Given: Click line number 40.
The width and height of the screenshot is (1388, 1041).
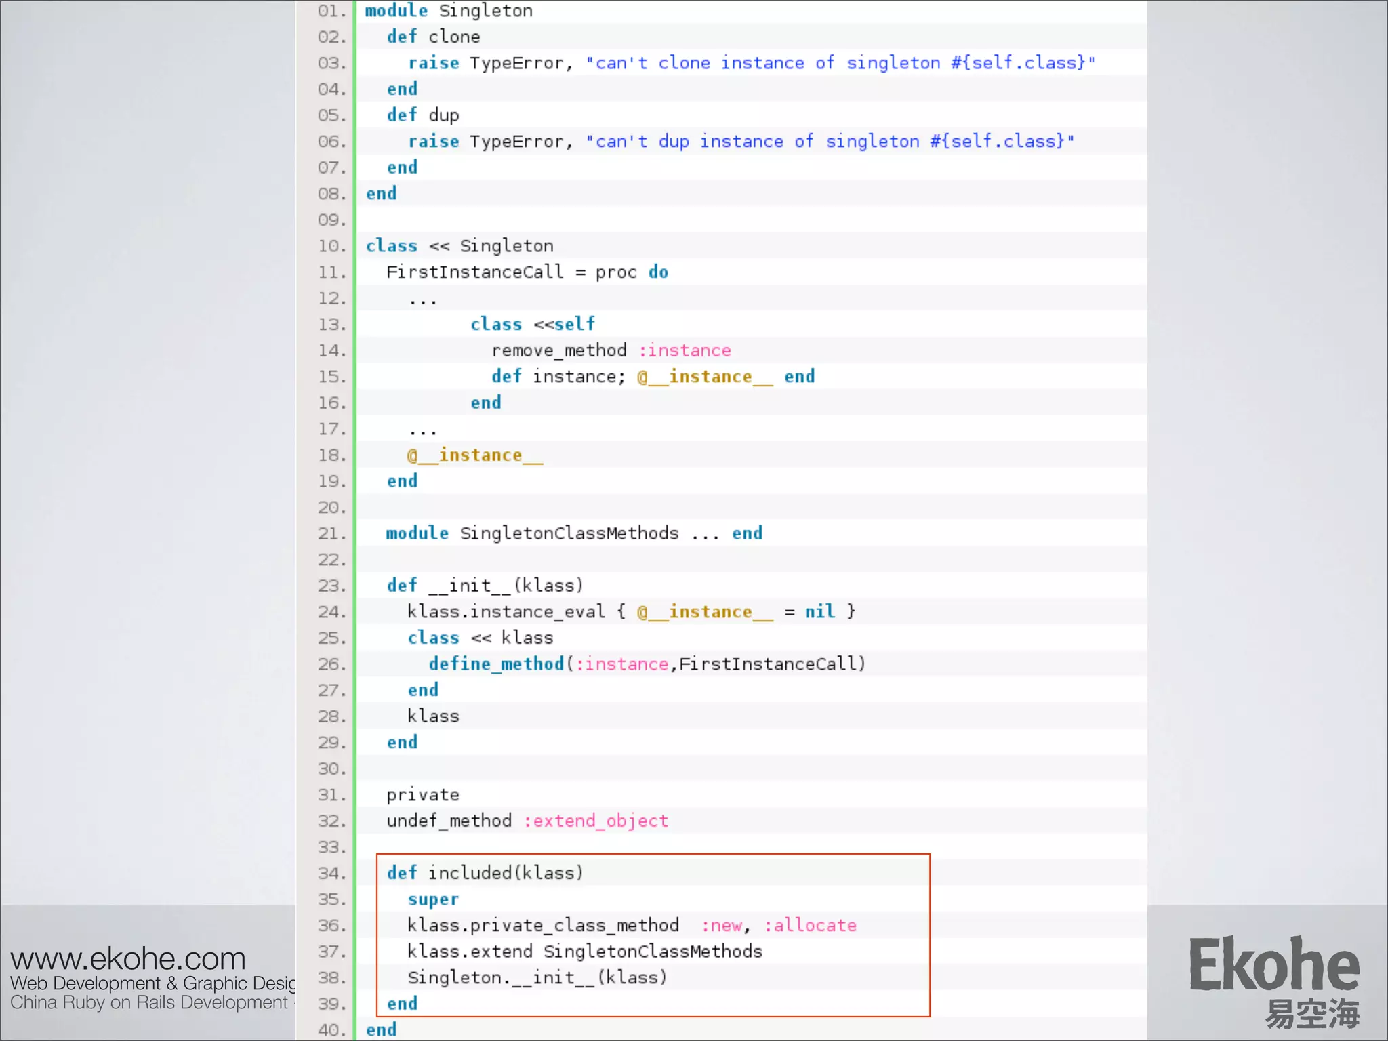Looking at the screenshot, I should pos(331,1030).
